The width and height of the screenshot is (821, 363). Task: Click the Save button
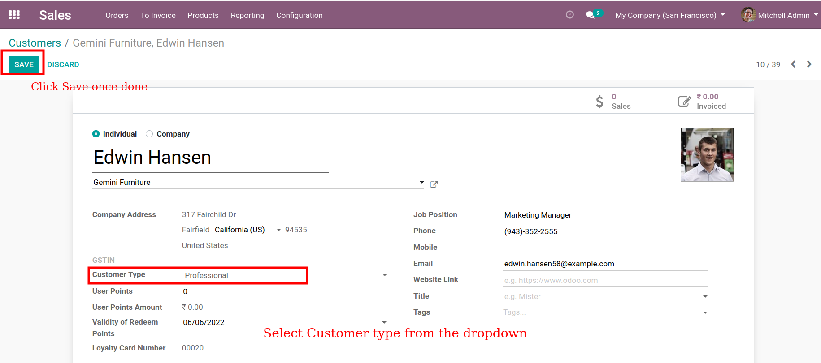click(24, 64)
